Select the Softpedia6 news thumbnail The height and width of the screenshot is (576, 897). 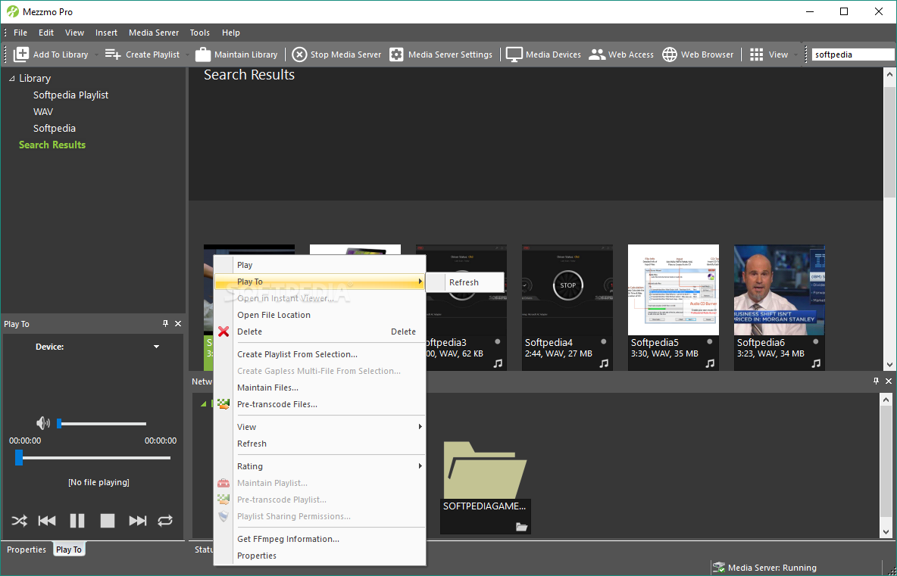click(779, 290)
